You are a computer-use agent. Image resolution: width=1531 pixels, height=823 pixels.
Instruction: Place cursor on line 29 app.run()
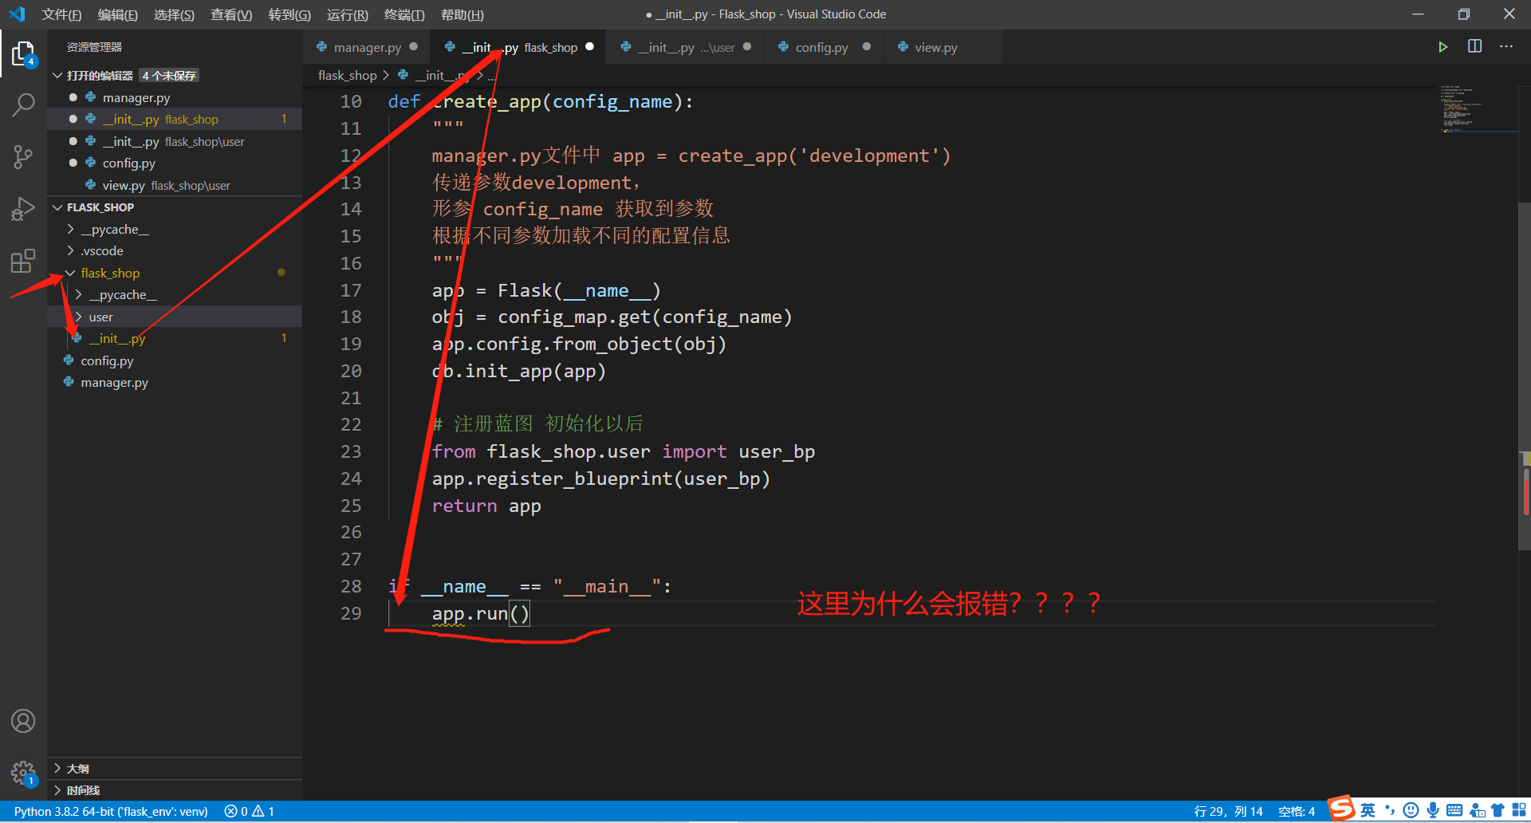click(x=480, y=613)
